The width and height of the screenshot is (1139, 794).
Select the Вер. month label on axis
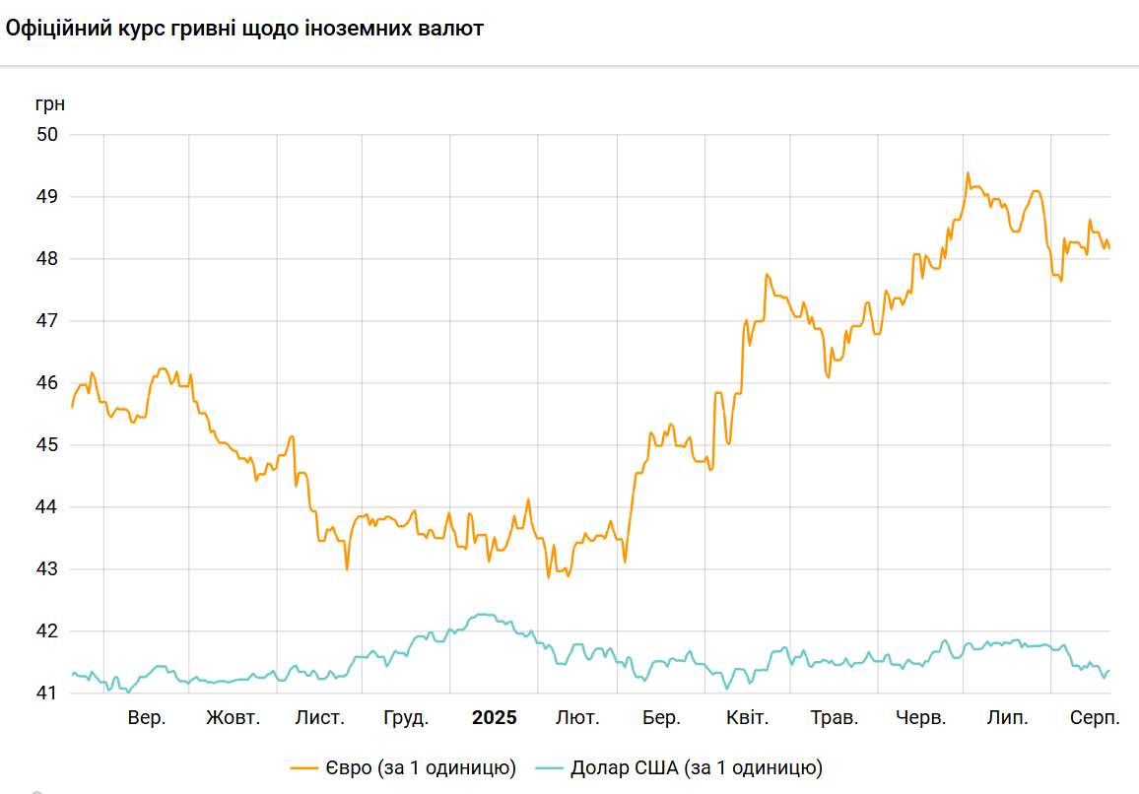(x=147, y=718)
